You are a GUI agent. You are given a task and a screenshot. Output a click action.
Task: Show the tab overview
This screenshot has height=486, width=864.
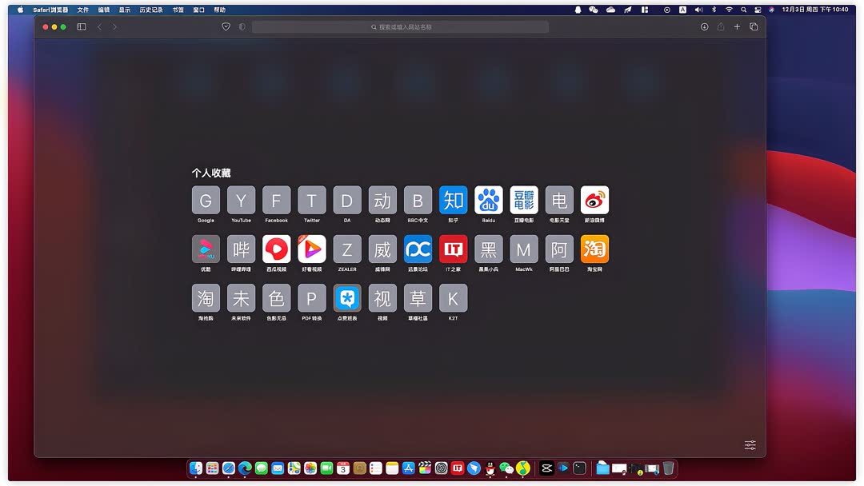pyautogui.click(x=754, y=26)
